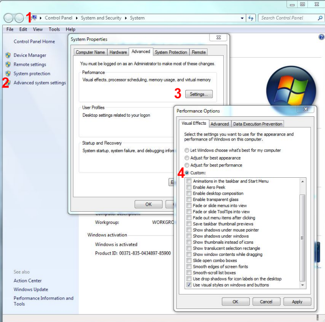Switch to Hardware tab
The width and height of the screenshot is (325, 322).
click(x=118, y=52)
